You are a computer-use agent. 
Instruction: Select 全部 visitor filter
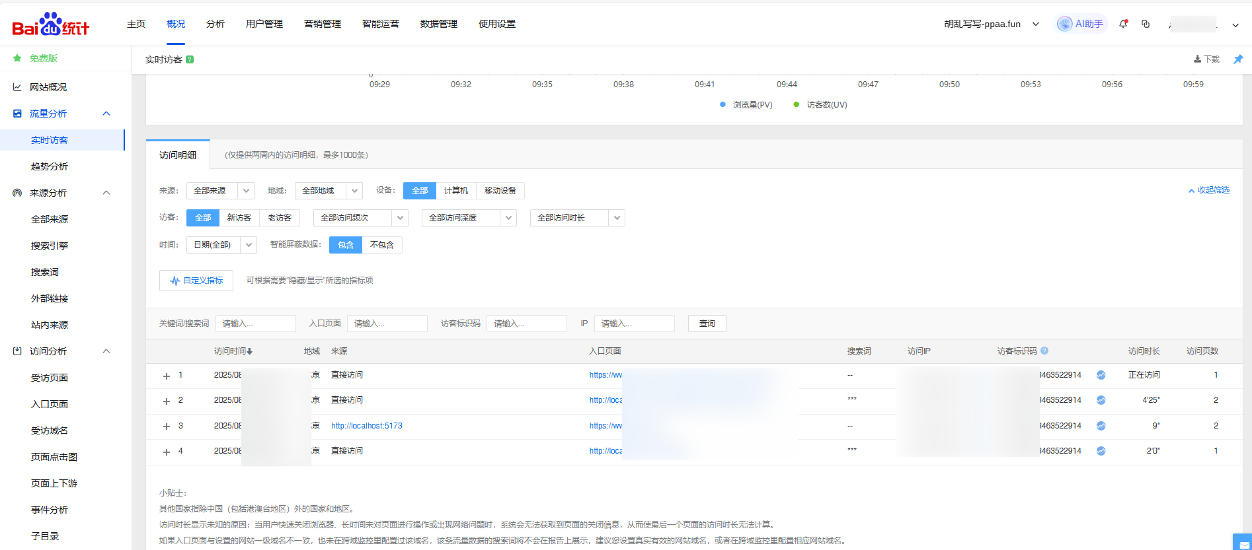(x=203, y=218)
